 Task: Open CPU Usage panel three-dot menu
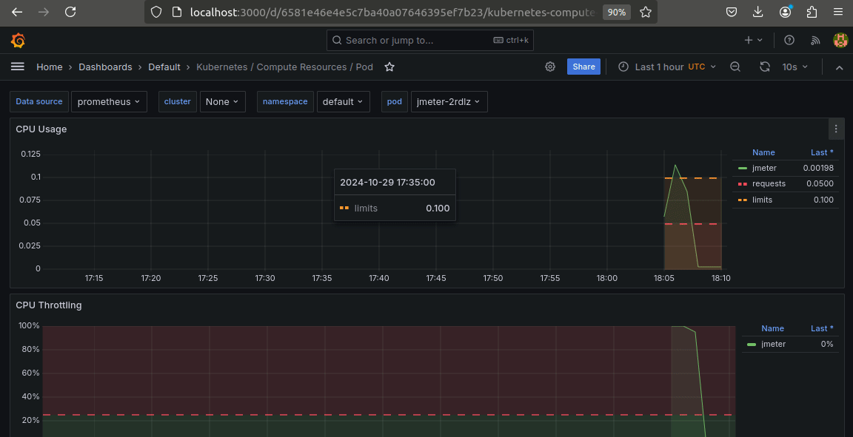pos(836,129)
